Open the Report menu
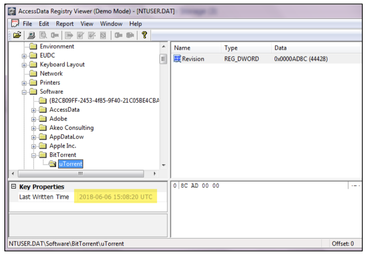 64,24
